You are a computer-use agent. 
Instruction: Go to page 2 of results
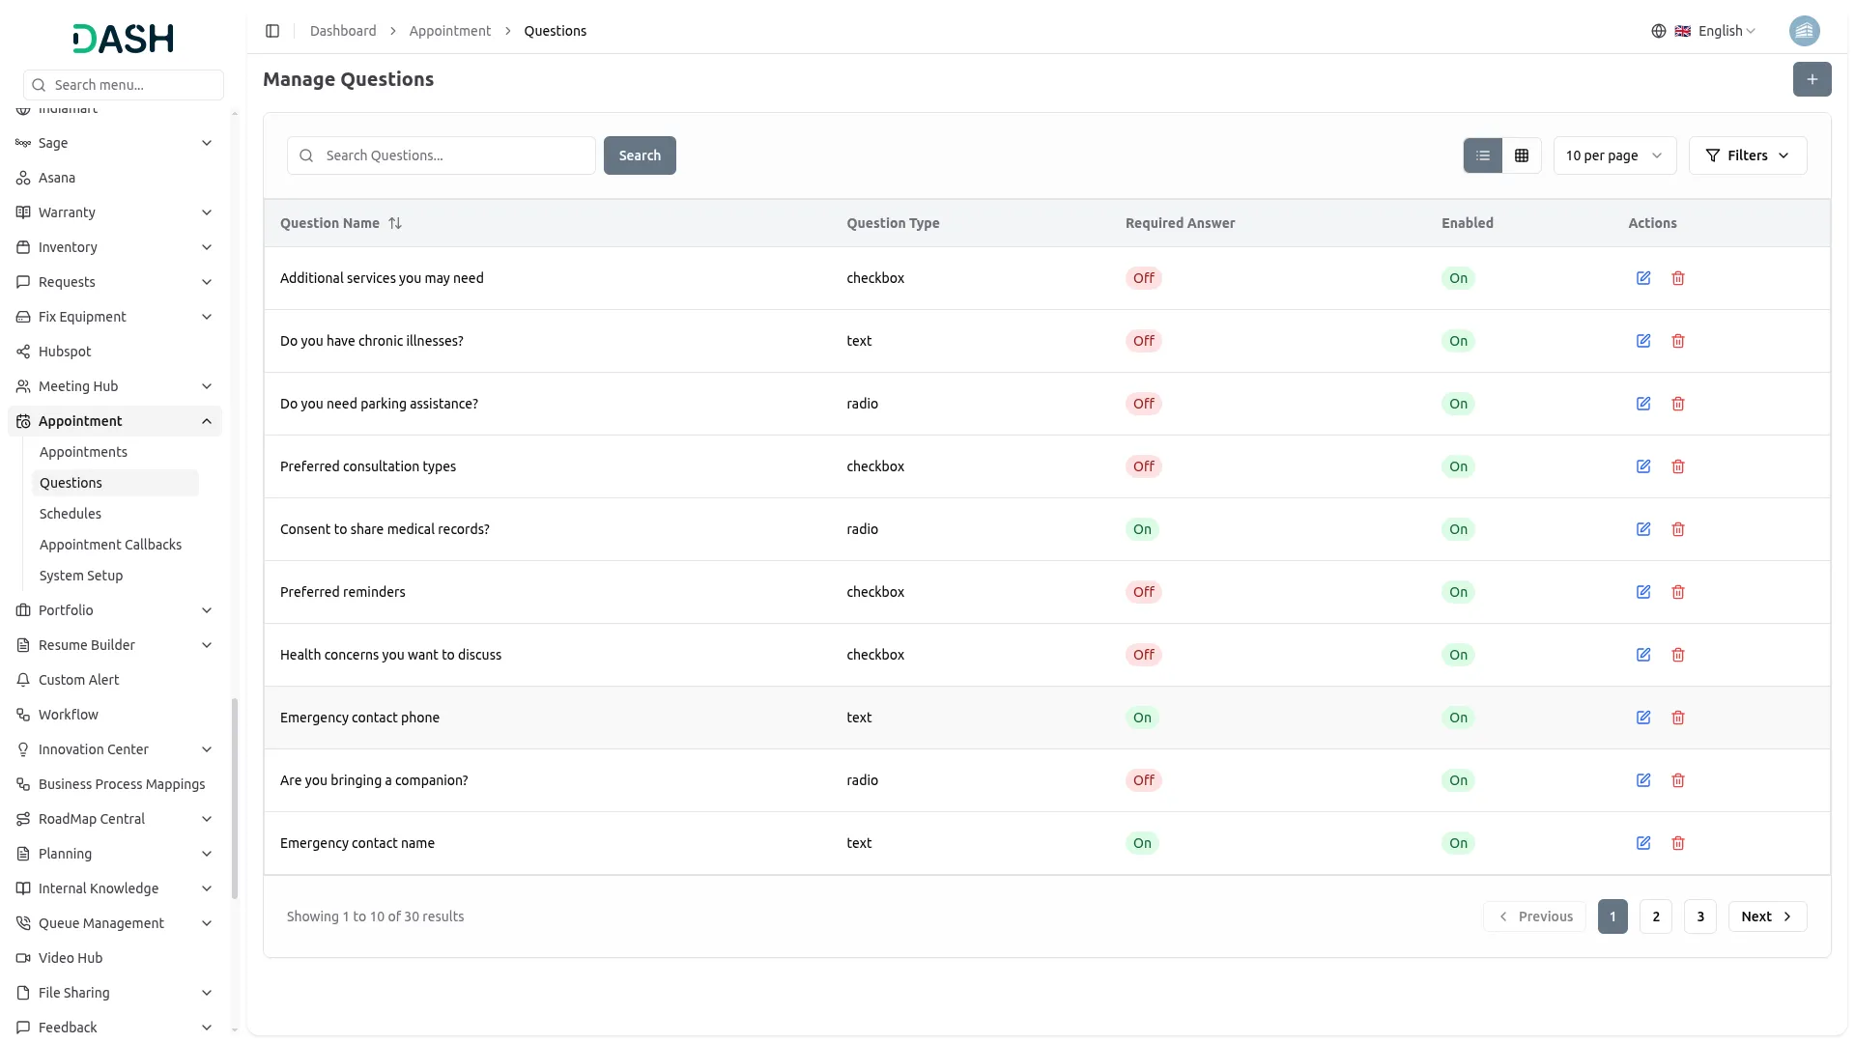click(1655, 916)
